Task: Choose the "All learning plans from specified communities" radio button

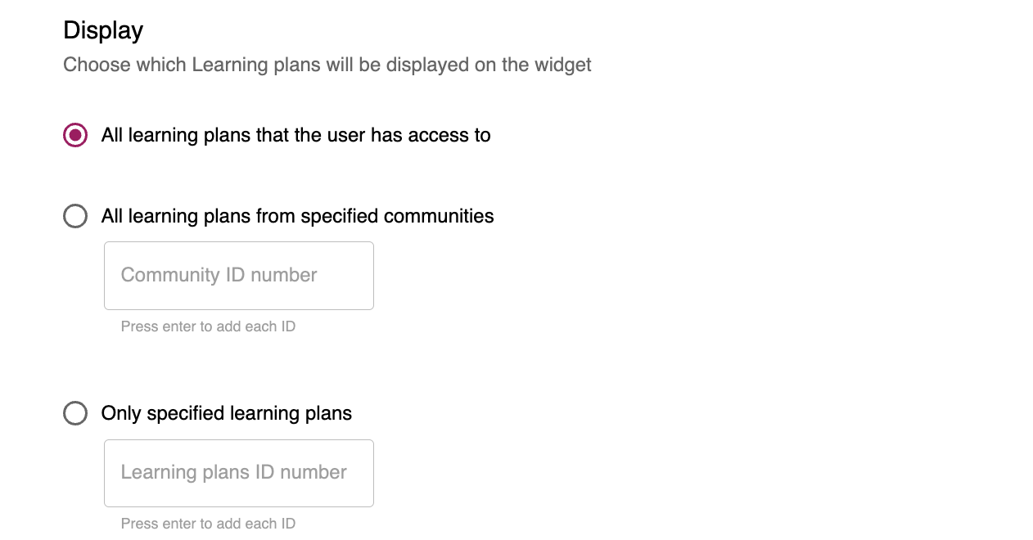Action: coord(75,216)
